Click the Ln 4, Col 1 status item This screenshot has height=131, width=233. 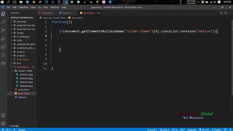(x=152, y=130)
